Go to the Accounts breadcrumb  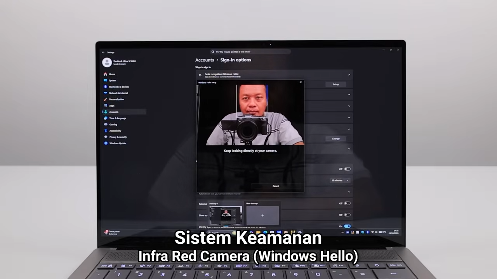pos(205,60)
